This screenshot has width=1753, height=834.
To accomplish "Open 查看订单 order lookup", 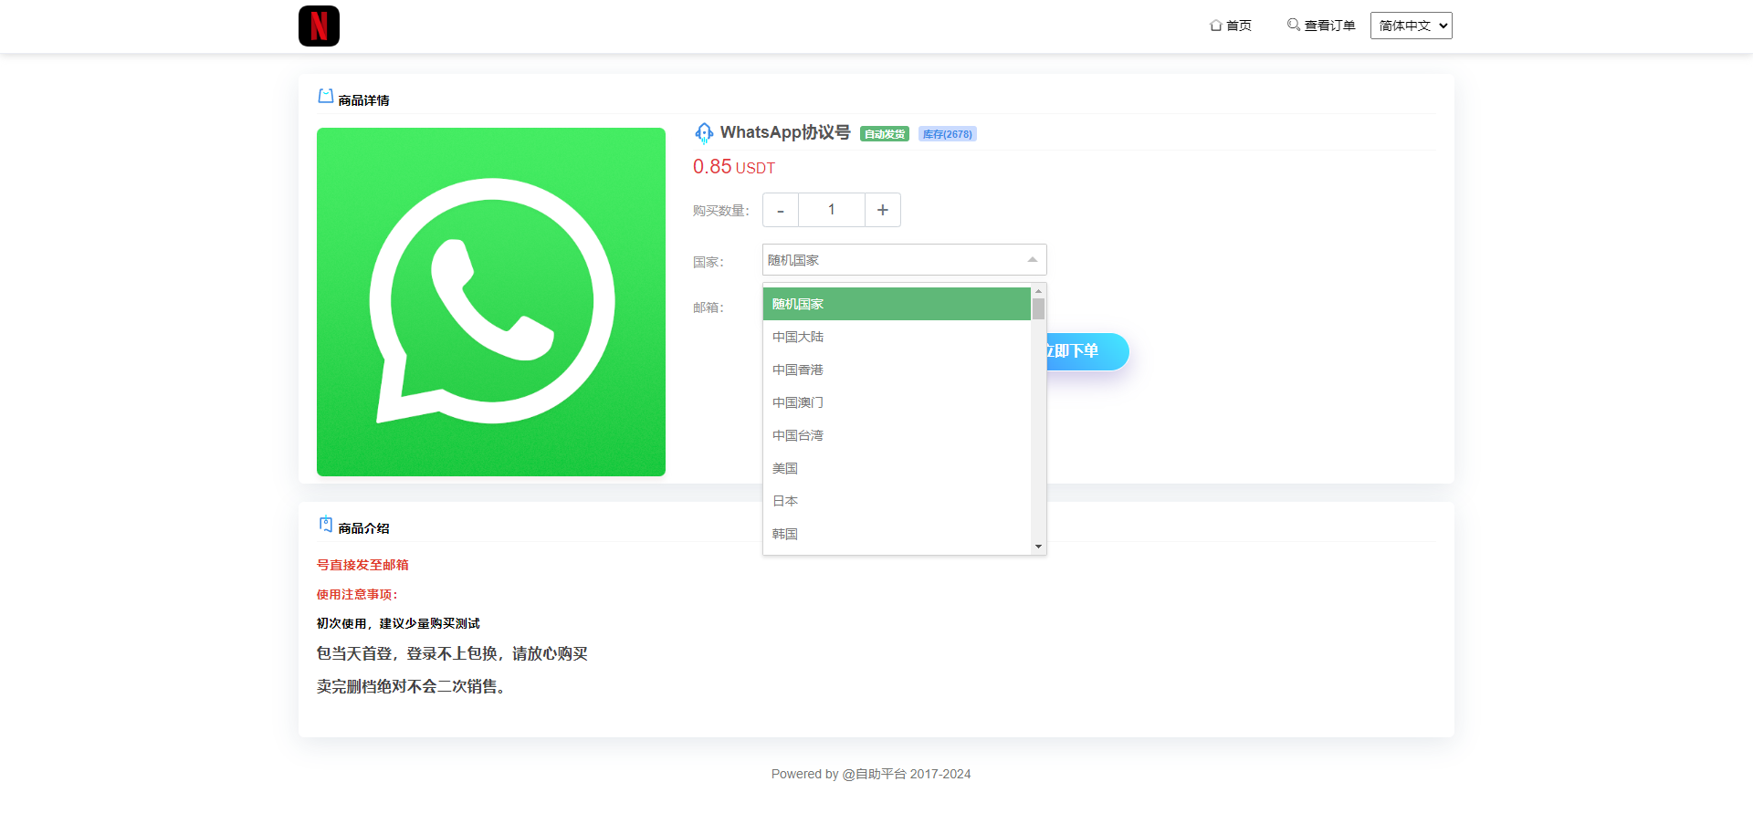I will coord(1321,26).
